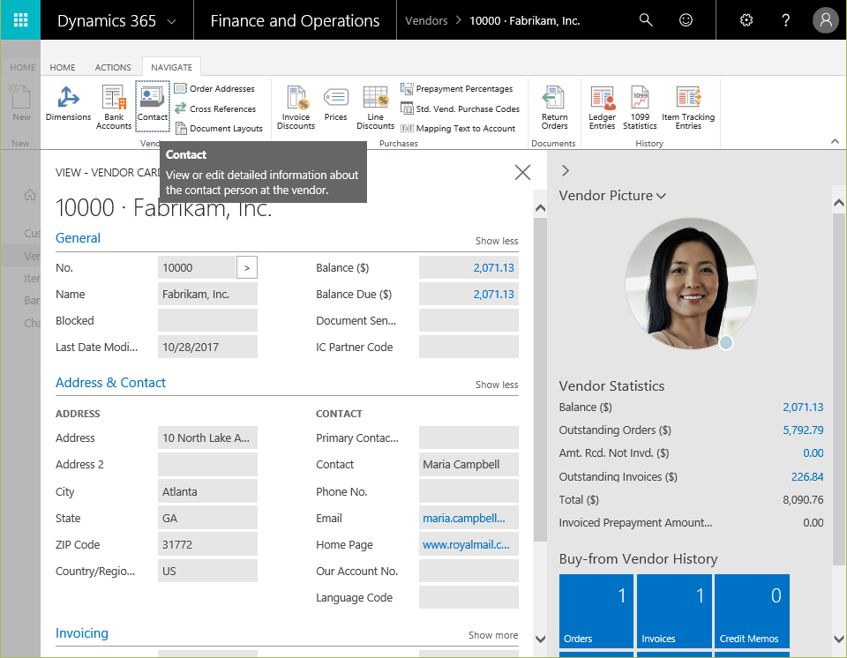Open the user account avatar

826,20
